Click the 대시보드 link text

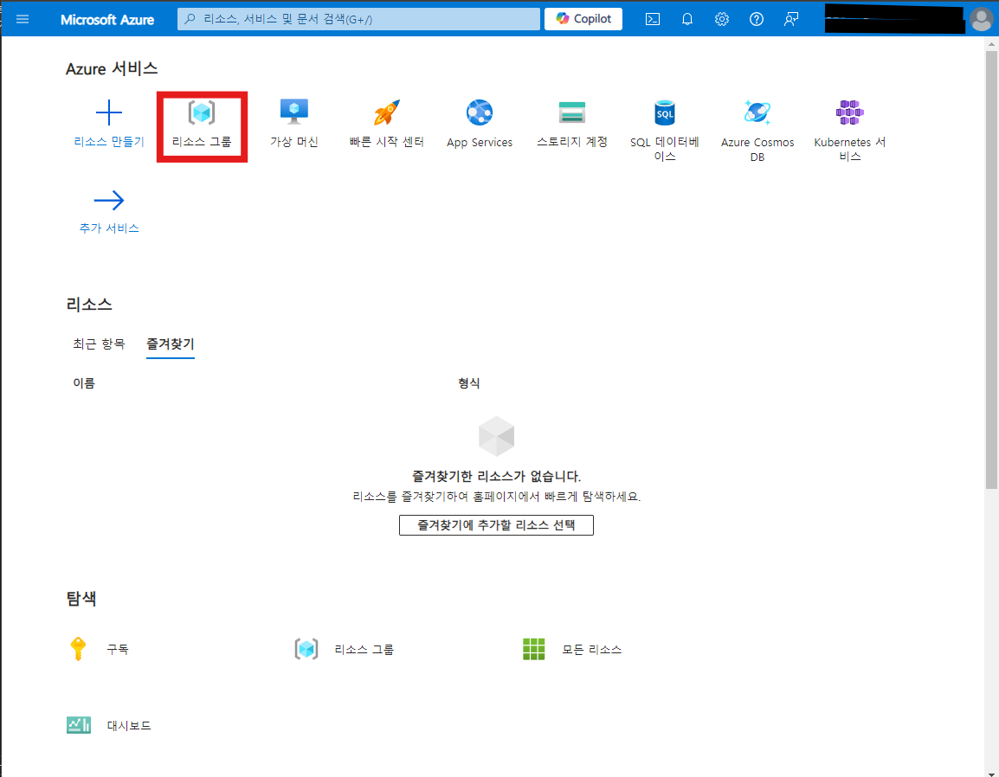coord(129,725)
